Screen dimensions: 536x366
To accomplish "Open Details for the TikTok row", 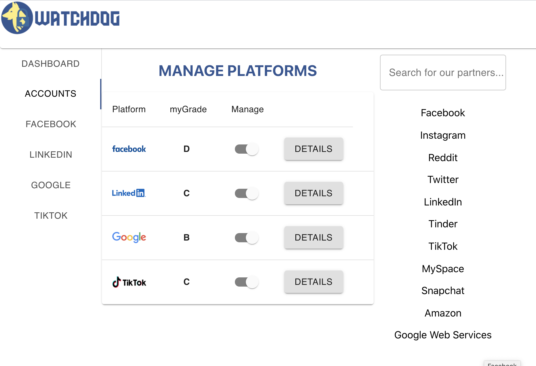I will pos(313,282).
